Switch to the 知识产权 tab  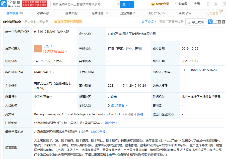point(156,13)
